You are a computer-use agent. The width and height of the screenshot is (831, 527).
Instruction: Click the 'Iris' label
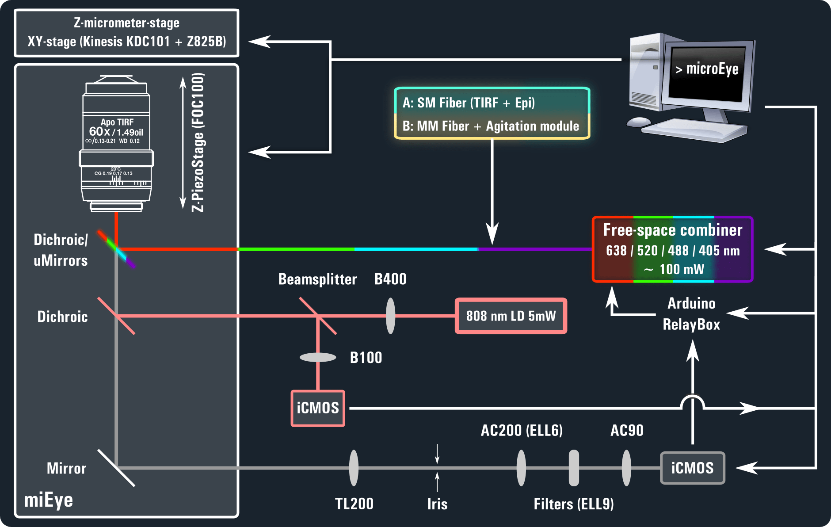tap(437, 504)
